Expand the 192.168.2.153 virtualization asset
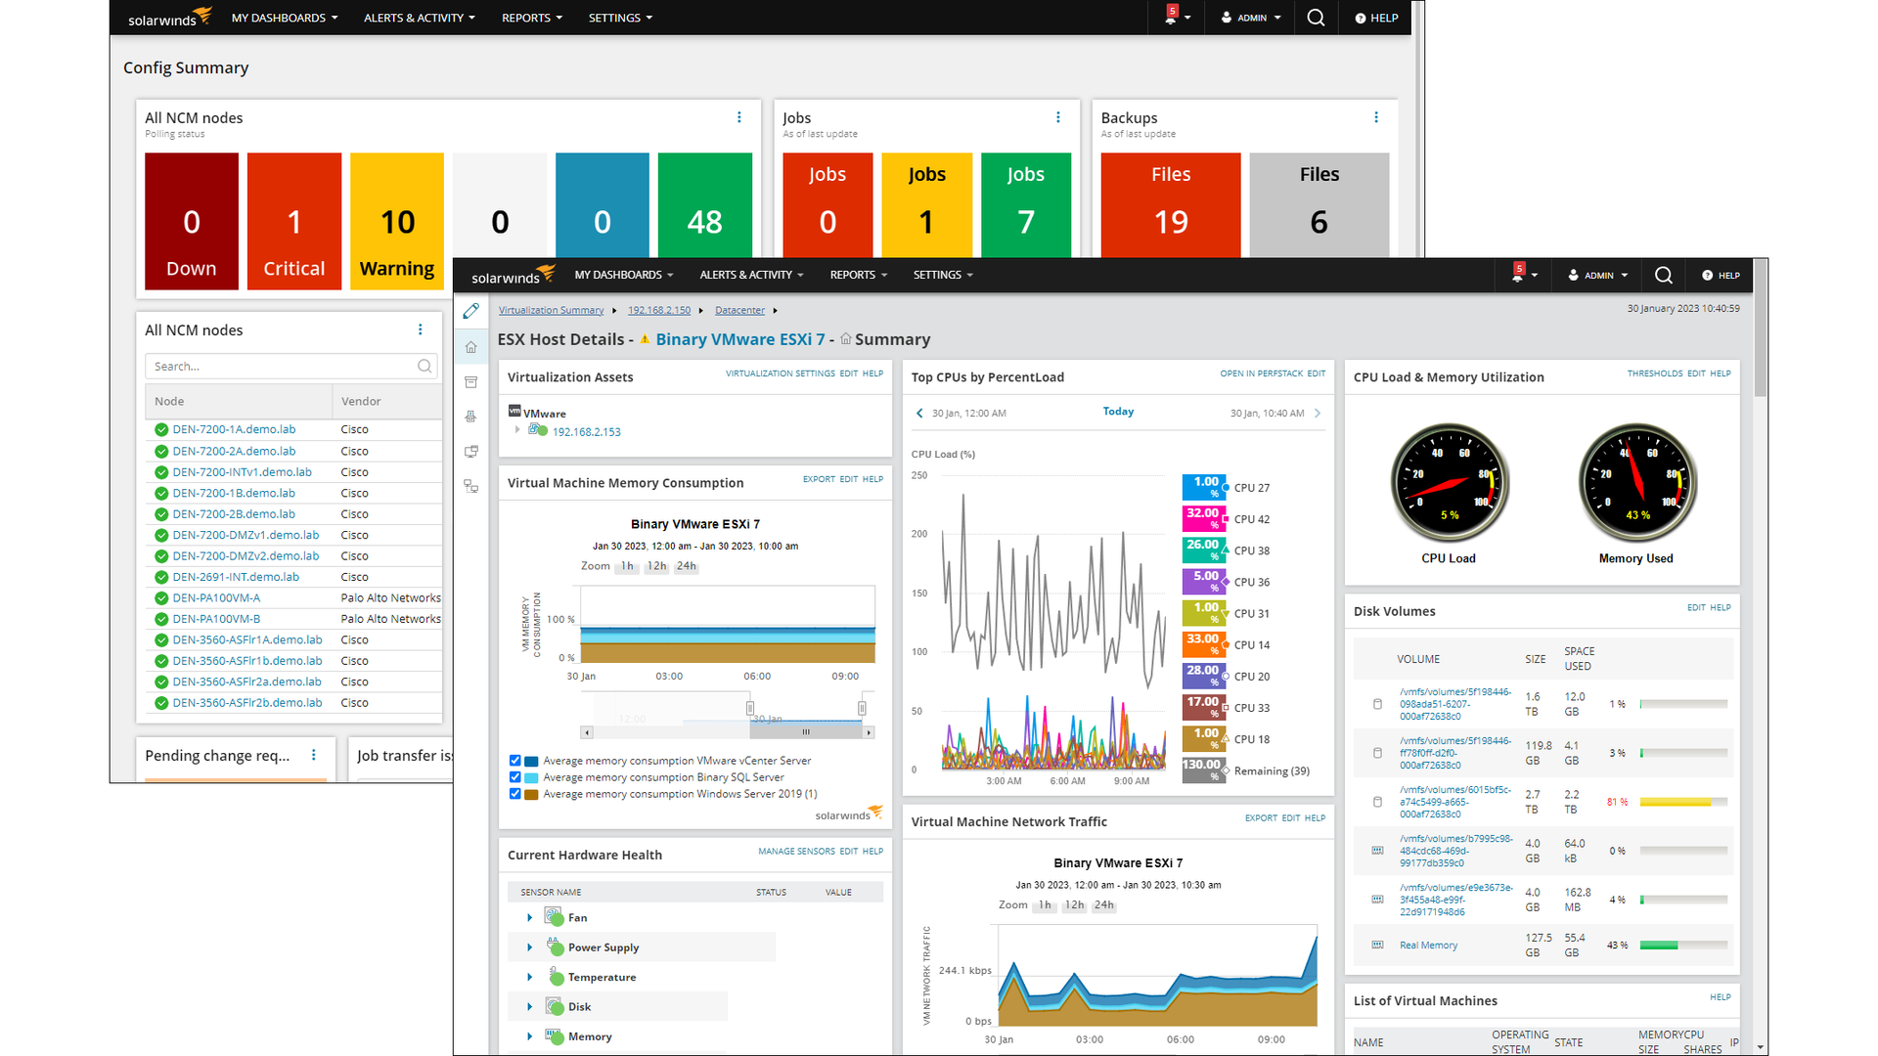This screenshot has width=1878, height=1056. point(517,430)
